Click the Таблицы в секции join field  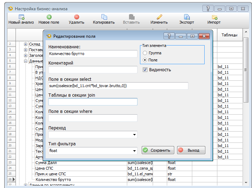(93, 102)
